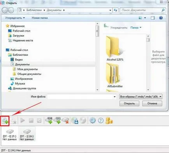Click the Forward navigation button

11,10
